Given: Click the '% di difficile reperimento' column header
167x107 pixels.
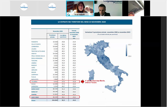Looking at the screenshot, I should 63,36.
